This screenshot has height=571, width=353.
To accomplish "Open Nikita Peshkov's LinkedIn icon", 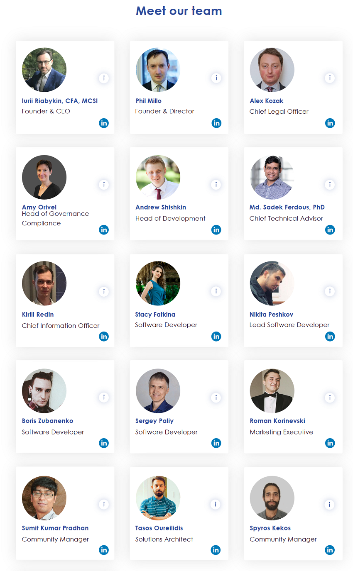I will [x=330, y=337].
